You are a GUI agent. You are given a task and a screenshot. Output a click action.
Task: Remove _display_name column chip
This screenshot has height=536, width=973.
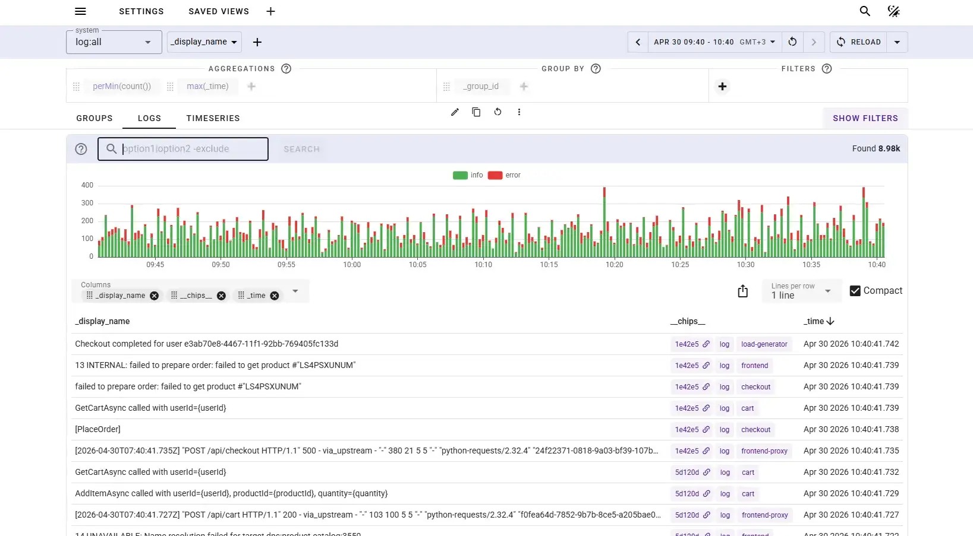pos(154,296)
